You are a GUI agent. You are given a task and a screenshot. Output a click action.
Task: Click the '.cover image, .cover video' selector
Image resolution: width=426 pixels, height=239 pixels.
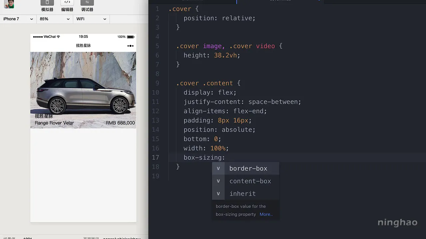coord(225,46)
